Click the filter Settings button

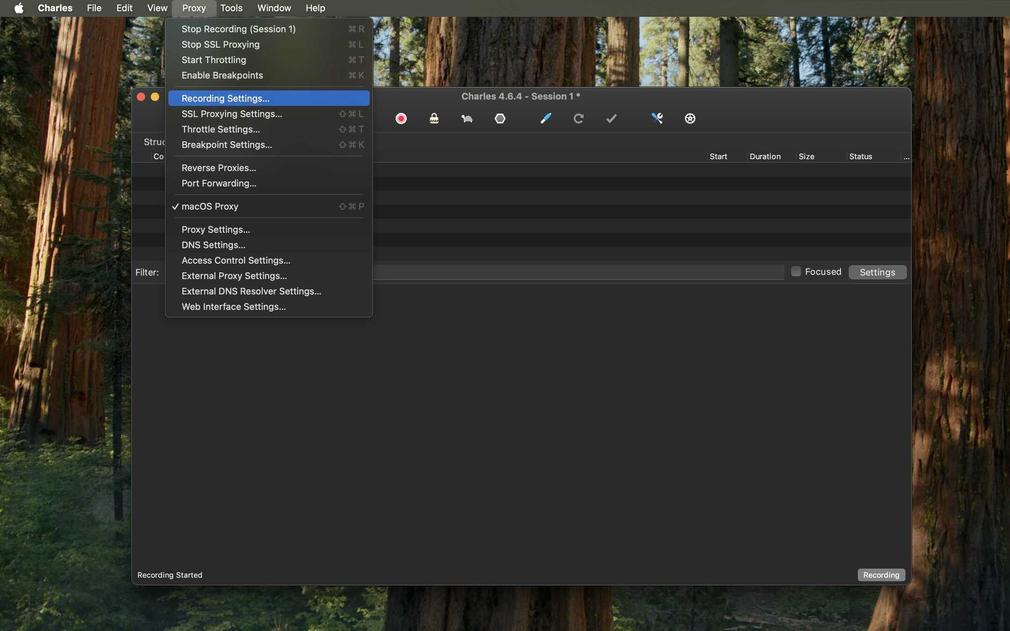(x=877, y=272)
